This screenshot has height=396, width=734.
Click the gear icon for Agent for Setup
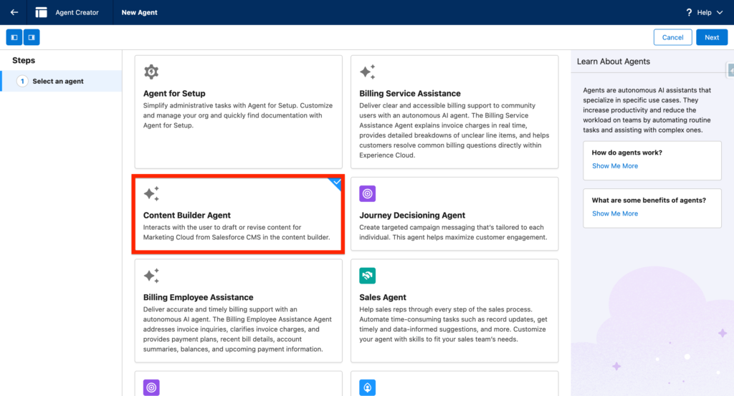151,72
